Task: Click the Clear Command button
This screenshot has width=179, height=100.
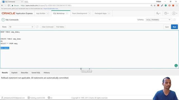Action: tap(48, 27)
